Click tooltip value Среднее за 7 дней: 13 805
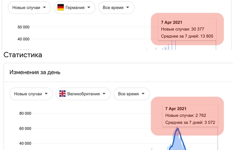Viewport: 233px width, 150px height. [x=187, y=36]
